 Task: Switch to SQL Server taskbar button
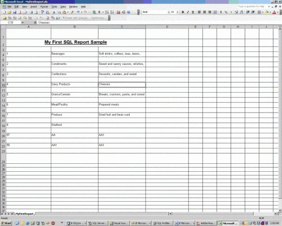(x=98, y=223)
